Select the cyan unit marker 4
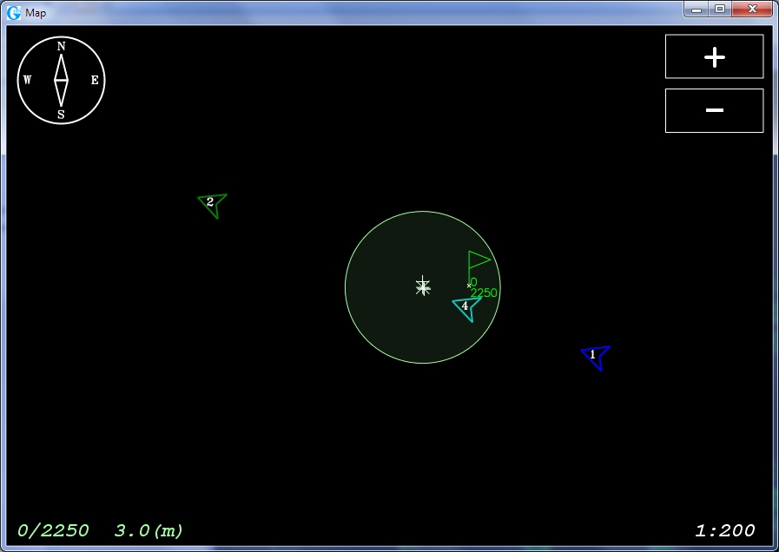Screen dimensions: 779x552 click(x=466, y=309)
